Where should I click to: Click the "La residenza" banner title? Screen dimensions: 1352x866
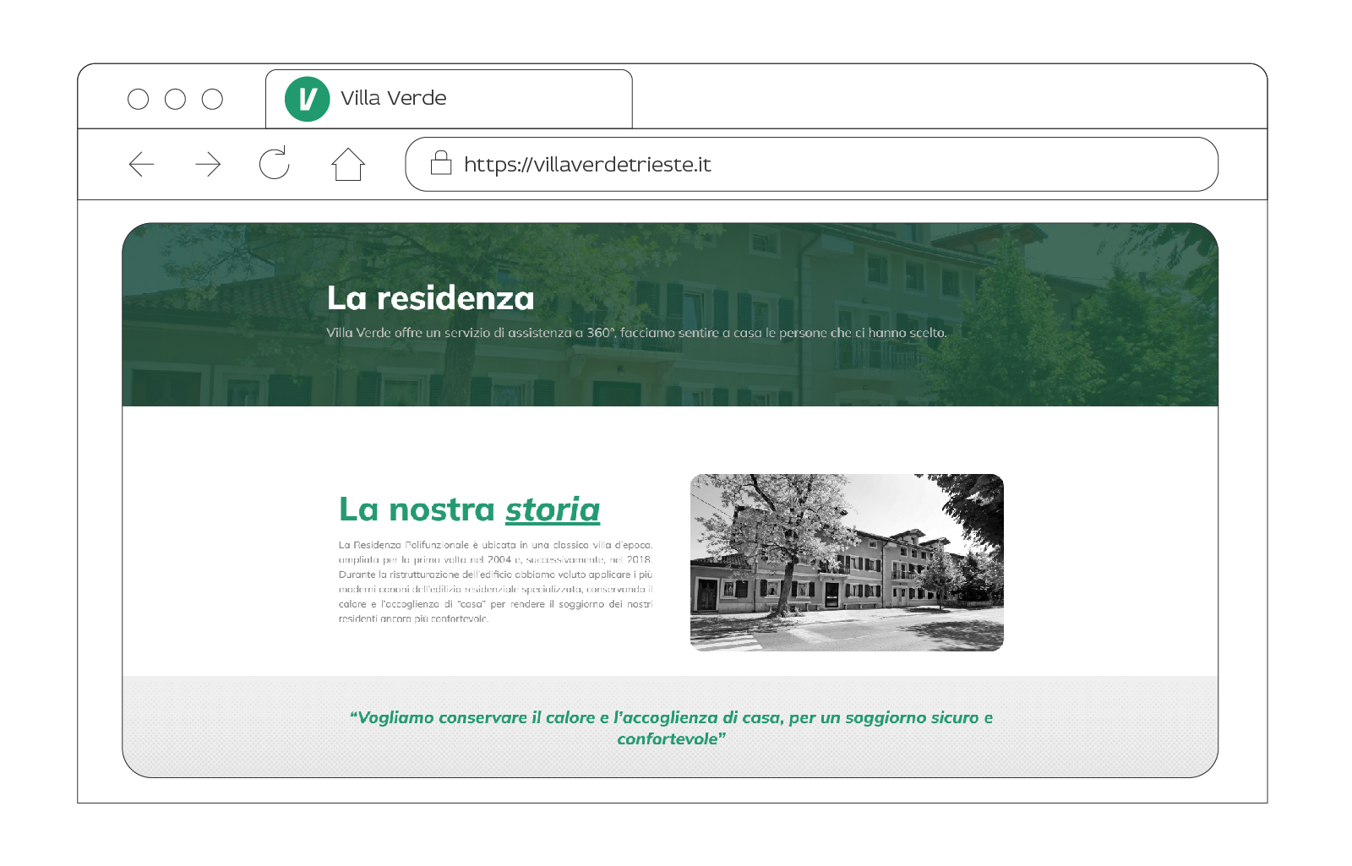tap(430, 298)
